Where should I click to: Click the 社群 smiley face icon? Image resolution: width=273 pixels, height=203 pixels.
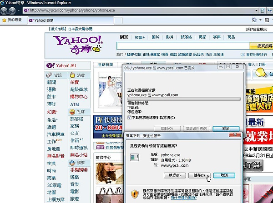click(72, 112)
